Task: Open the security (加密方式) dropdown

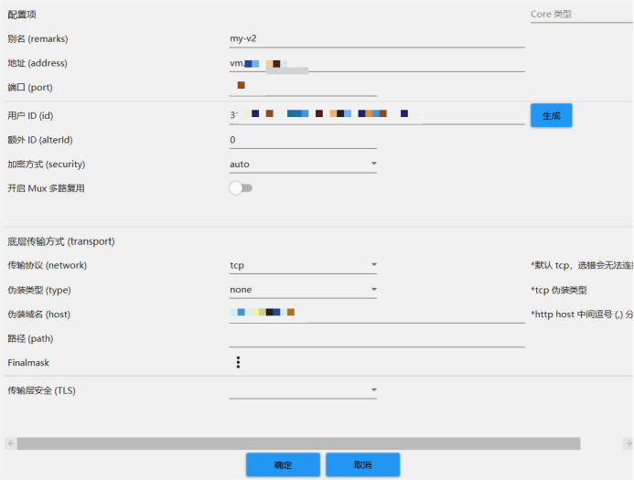Action: pyautogui.click(x=303, y=164)
